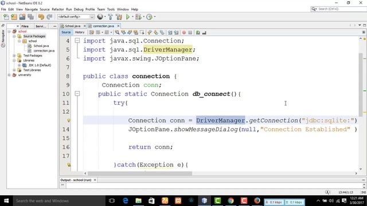Open Profile Project dropdown arrow
This screenshot has width=367, height=206.
(154, 17)
